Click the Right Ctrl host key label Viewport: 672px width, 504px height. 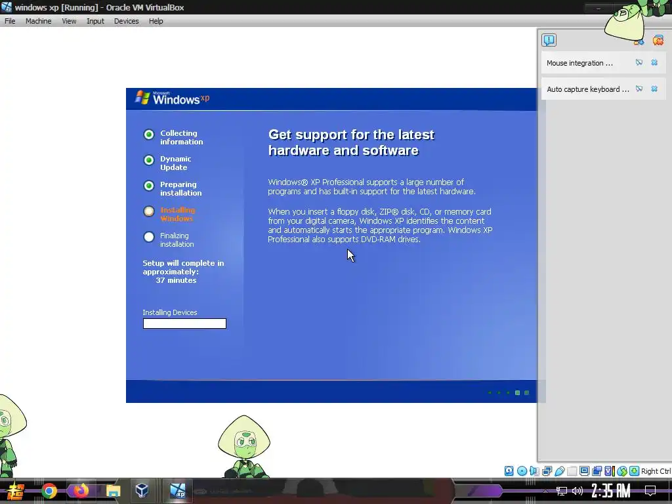pos(656,471)
